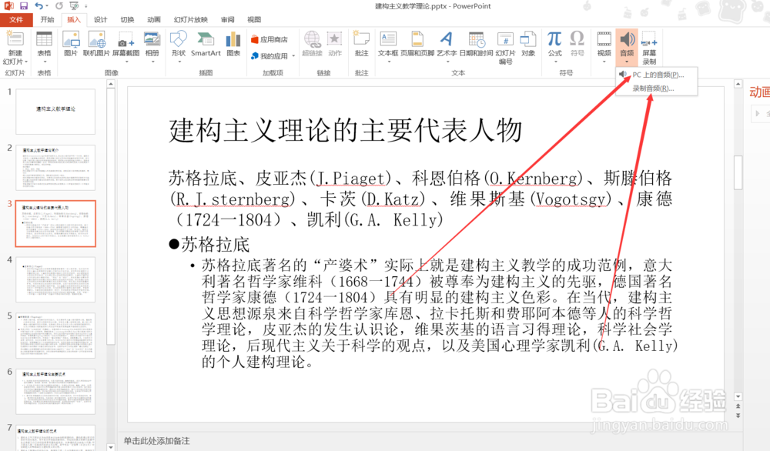The image size is (770, 451).
Task: Select slide 4 thumbnail
Action: click(55, 279)
